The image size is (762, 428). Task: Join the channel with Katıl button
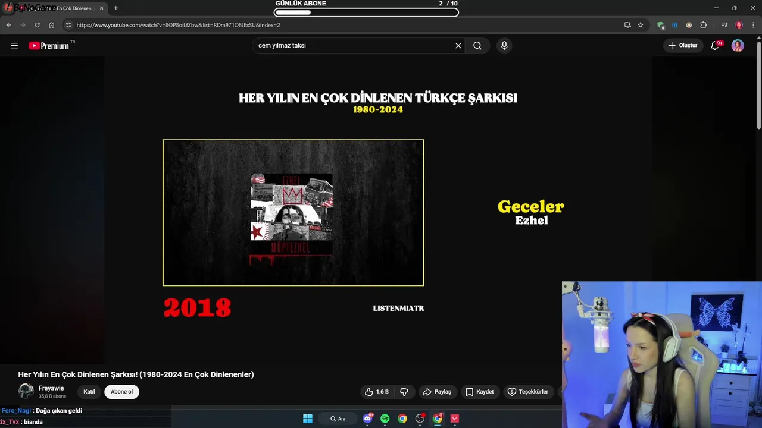click(x=89, y=392)
